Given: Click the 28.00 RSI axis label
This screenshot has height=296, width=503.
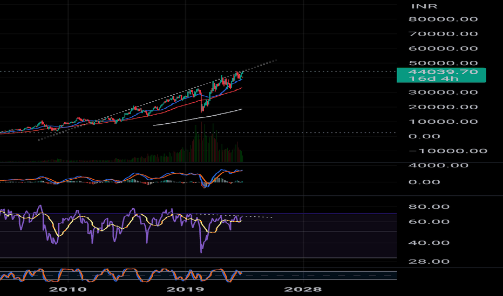Looking at the screenshot, I should click(x=429, y=262).
